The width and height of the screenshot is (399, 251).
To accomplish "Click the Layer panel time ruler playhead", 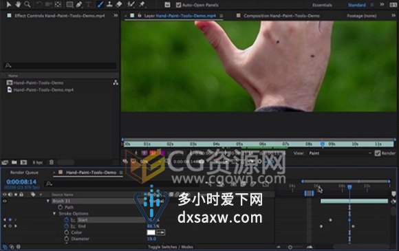I will click(323, 144).
